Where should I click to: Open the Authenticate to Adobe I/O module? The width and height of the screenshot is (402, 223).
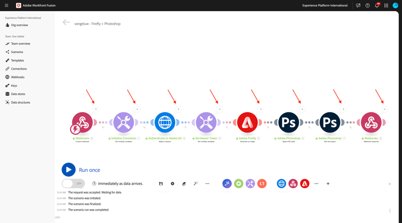[x=165, y=122]
